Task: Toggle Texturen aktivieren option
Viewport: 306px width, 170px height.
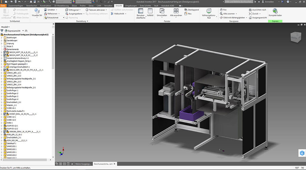Action: pos(96,10)
